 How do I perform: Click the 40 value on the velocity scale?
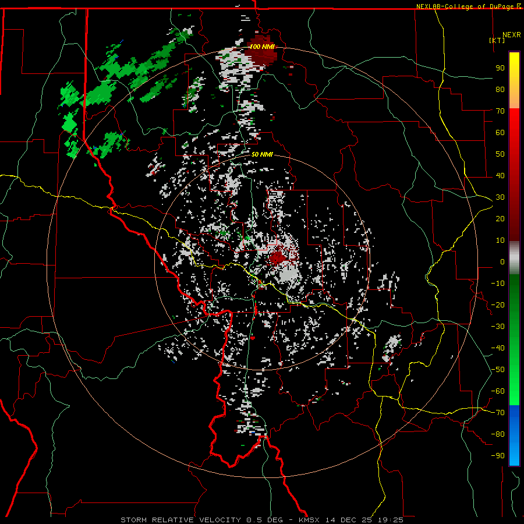coord(500,175)
